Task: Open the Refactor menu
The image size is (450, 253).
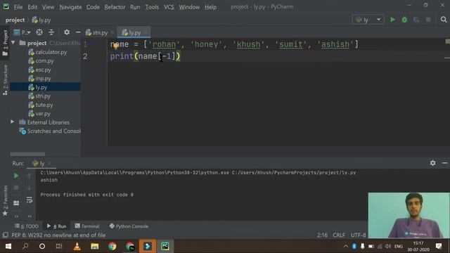Action: [x=115, y=7]
